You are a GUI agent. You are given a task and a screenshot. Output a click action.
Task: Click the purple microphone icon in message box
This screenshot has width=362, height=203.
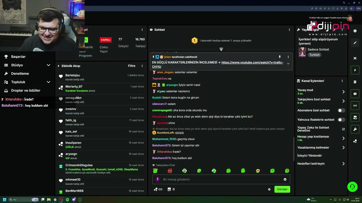(x=158, y=179)
